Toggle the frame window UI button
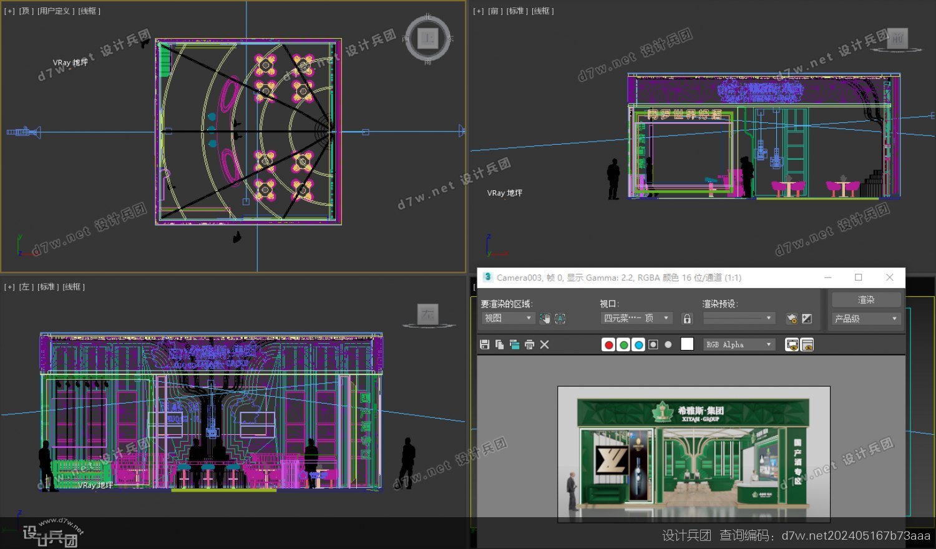This screenshot has height=549, width=936. 807,344
